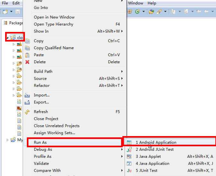This screenshot has height=176, width=216.
Task: Click the yellow Refresh arrows icon
Action: click(27, 112)
